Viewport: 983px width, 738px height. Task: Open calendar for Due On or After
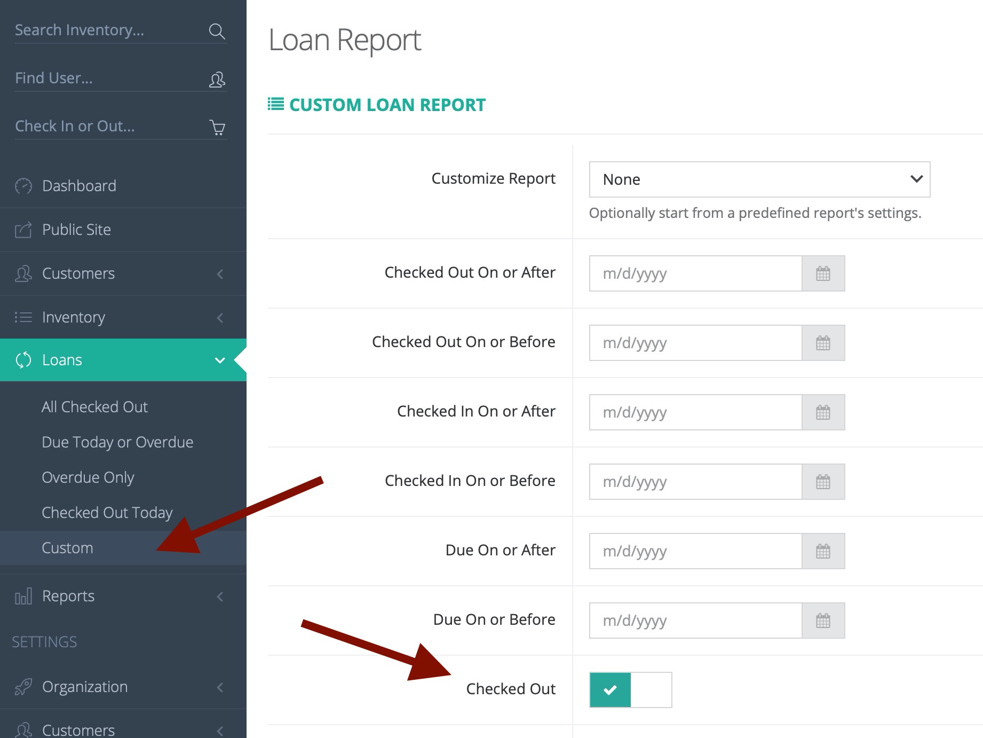823,551
